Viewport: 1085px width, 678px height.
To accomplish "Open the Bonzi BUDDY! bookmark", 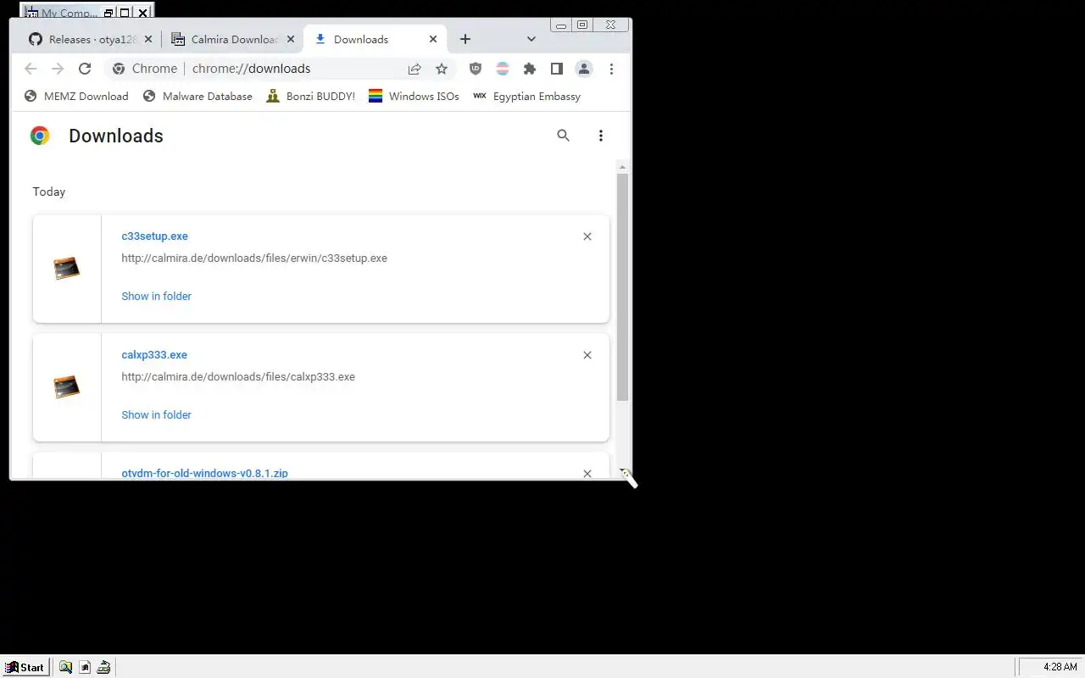I will click(310, 97).
